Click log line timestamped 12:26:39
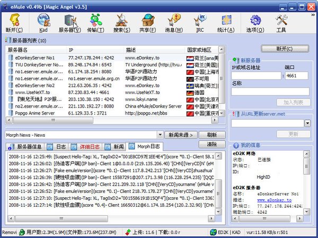 coord(111,178)
